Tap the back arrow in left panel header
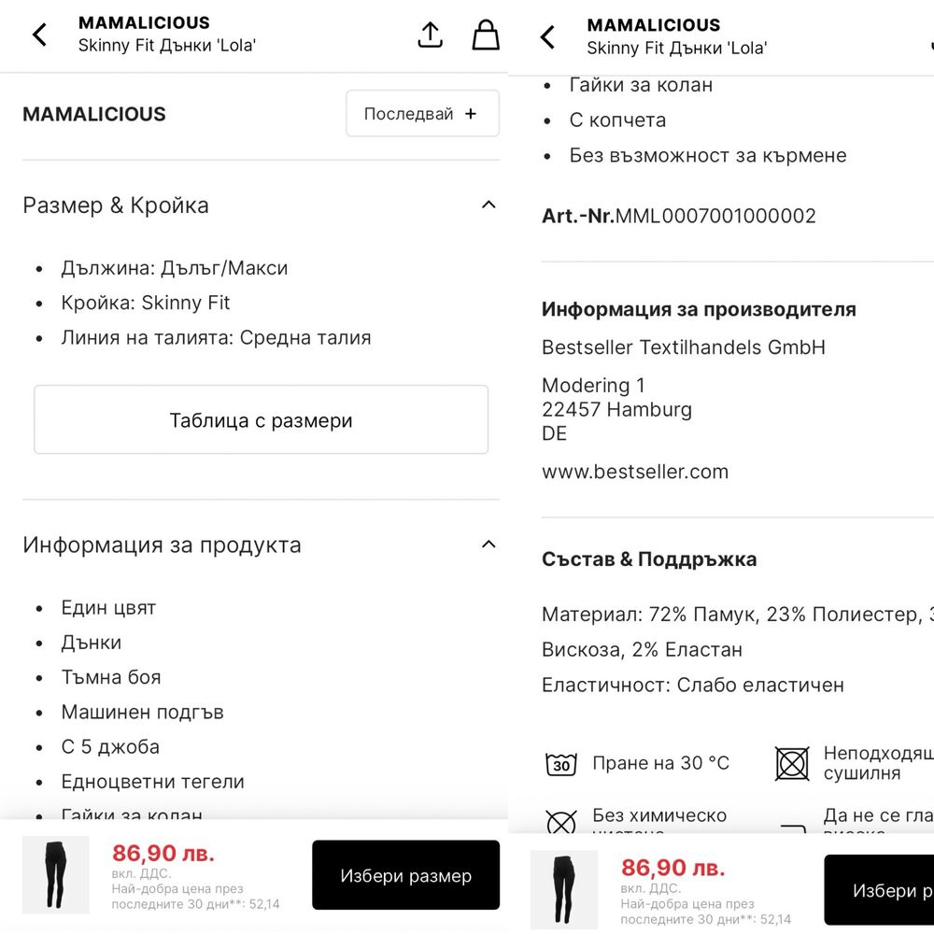The height and width of the screenshot is (934, 934). (x=40, y=35)
